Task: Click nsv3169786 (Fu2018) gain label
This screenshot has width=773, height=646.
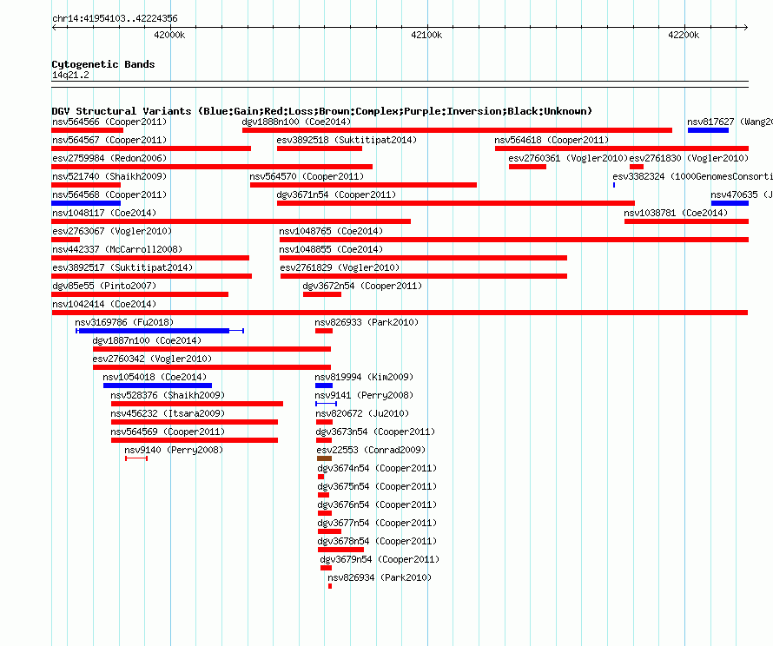Action: tap(124, 322)
